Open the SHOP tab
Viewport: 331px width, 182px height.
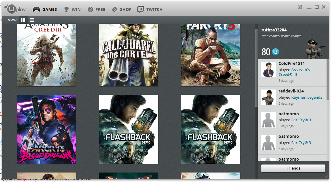pyautogui.click(x=121, y=9)
